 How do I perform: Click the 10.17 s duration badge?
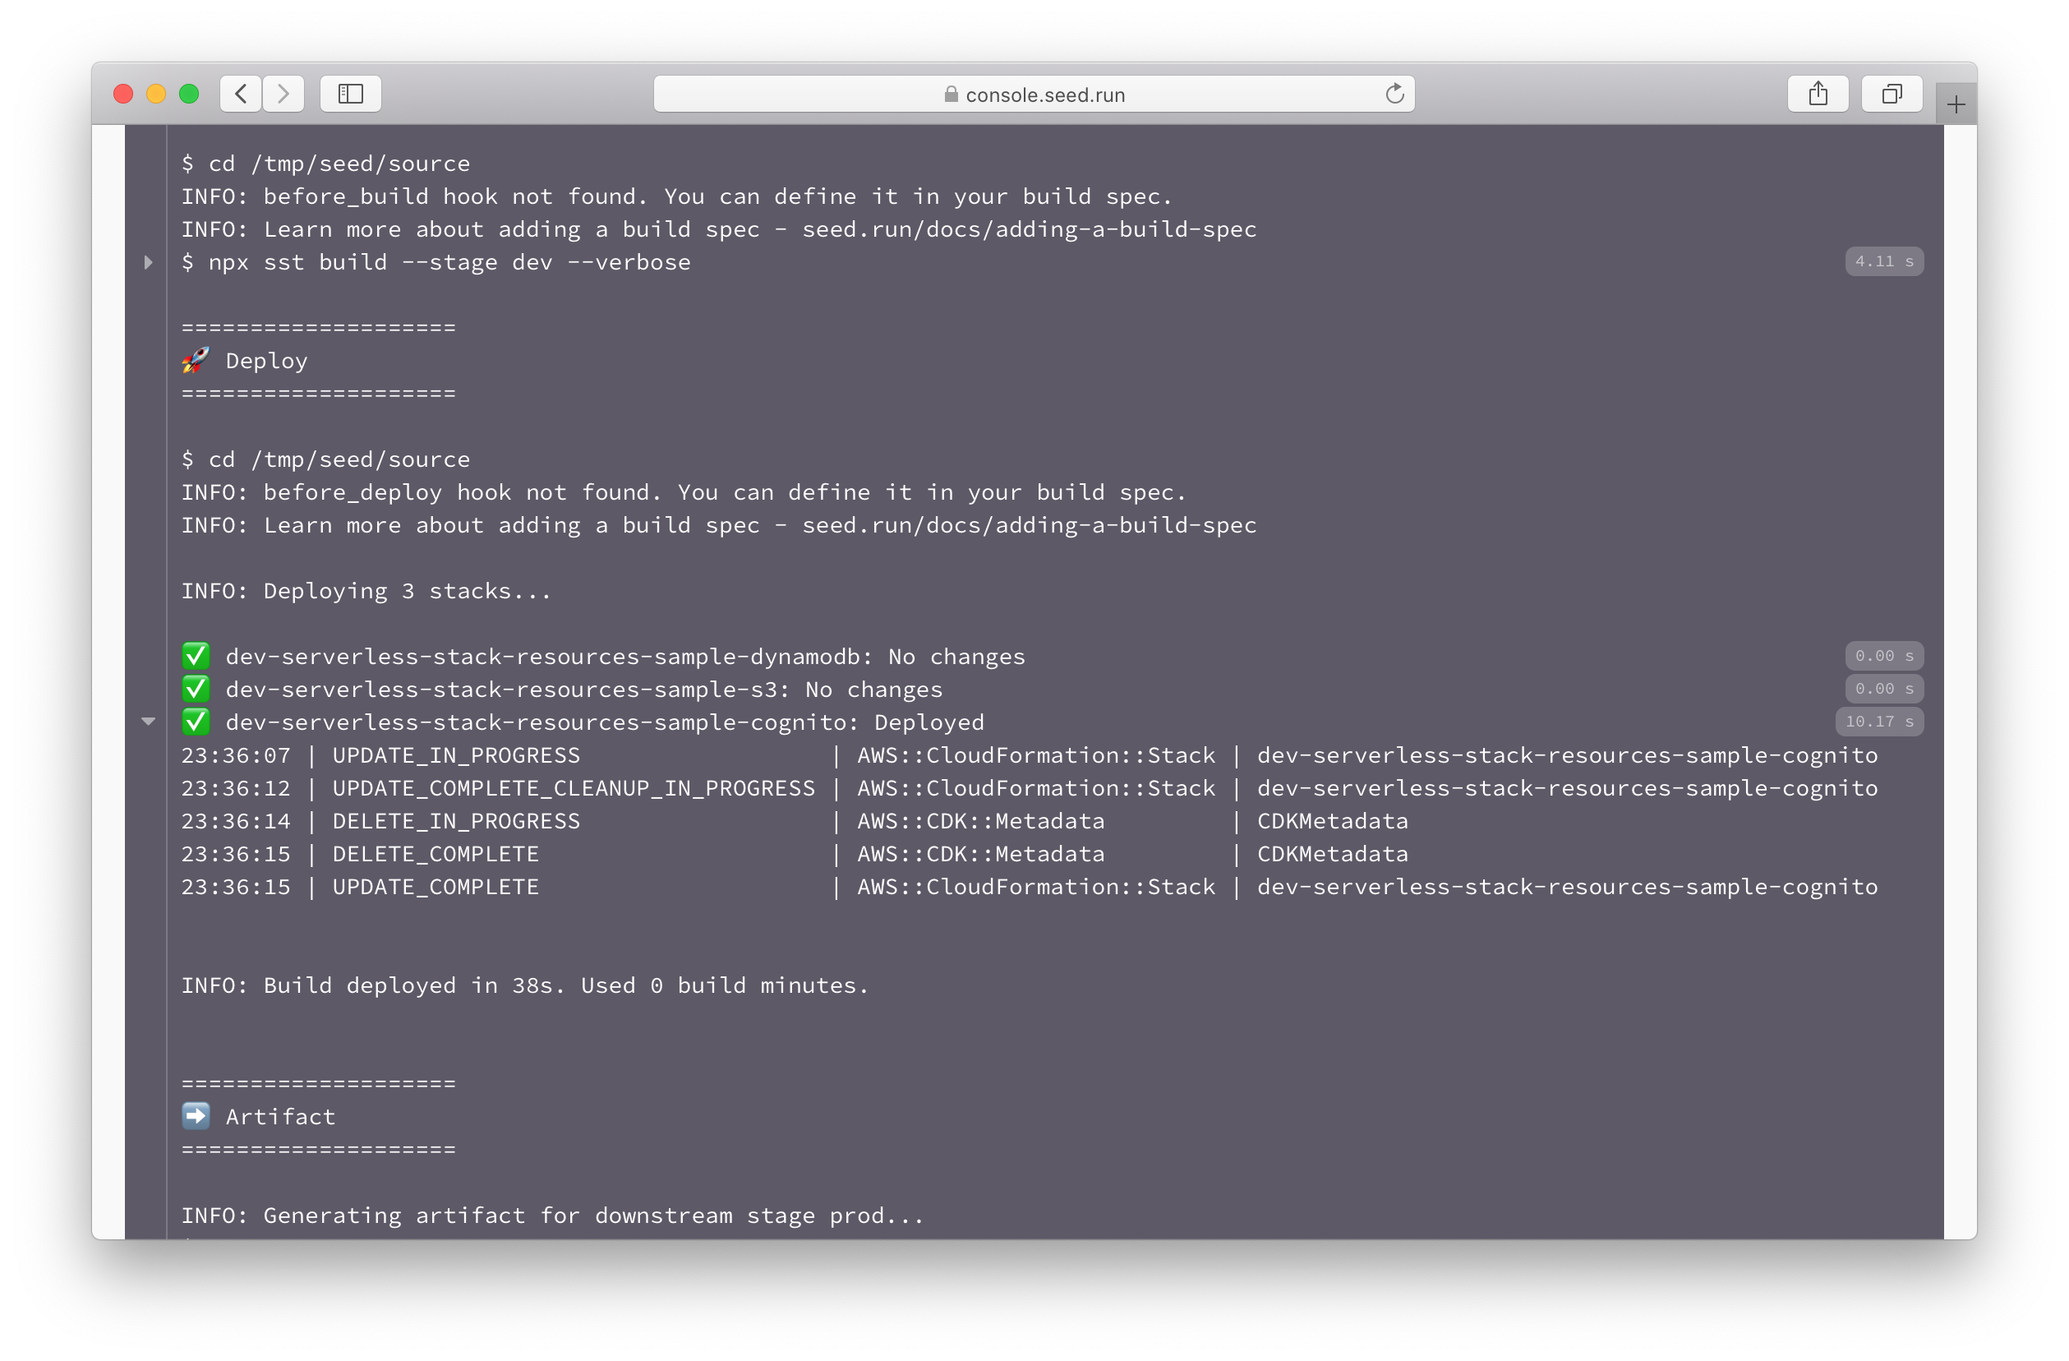pyautogui.click(x=1878, y=722)
